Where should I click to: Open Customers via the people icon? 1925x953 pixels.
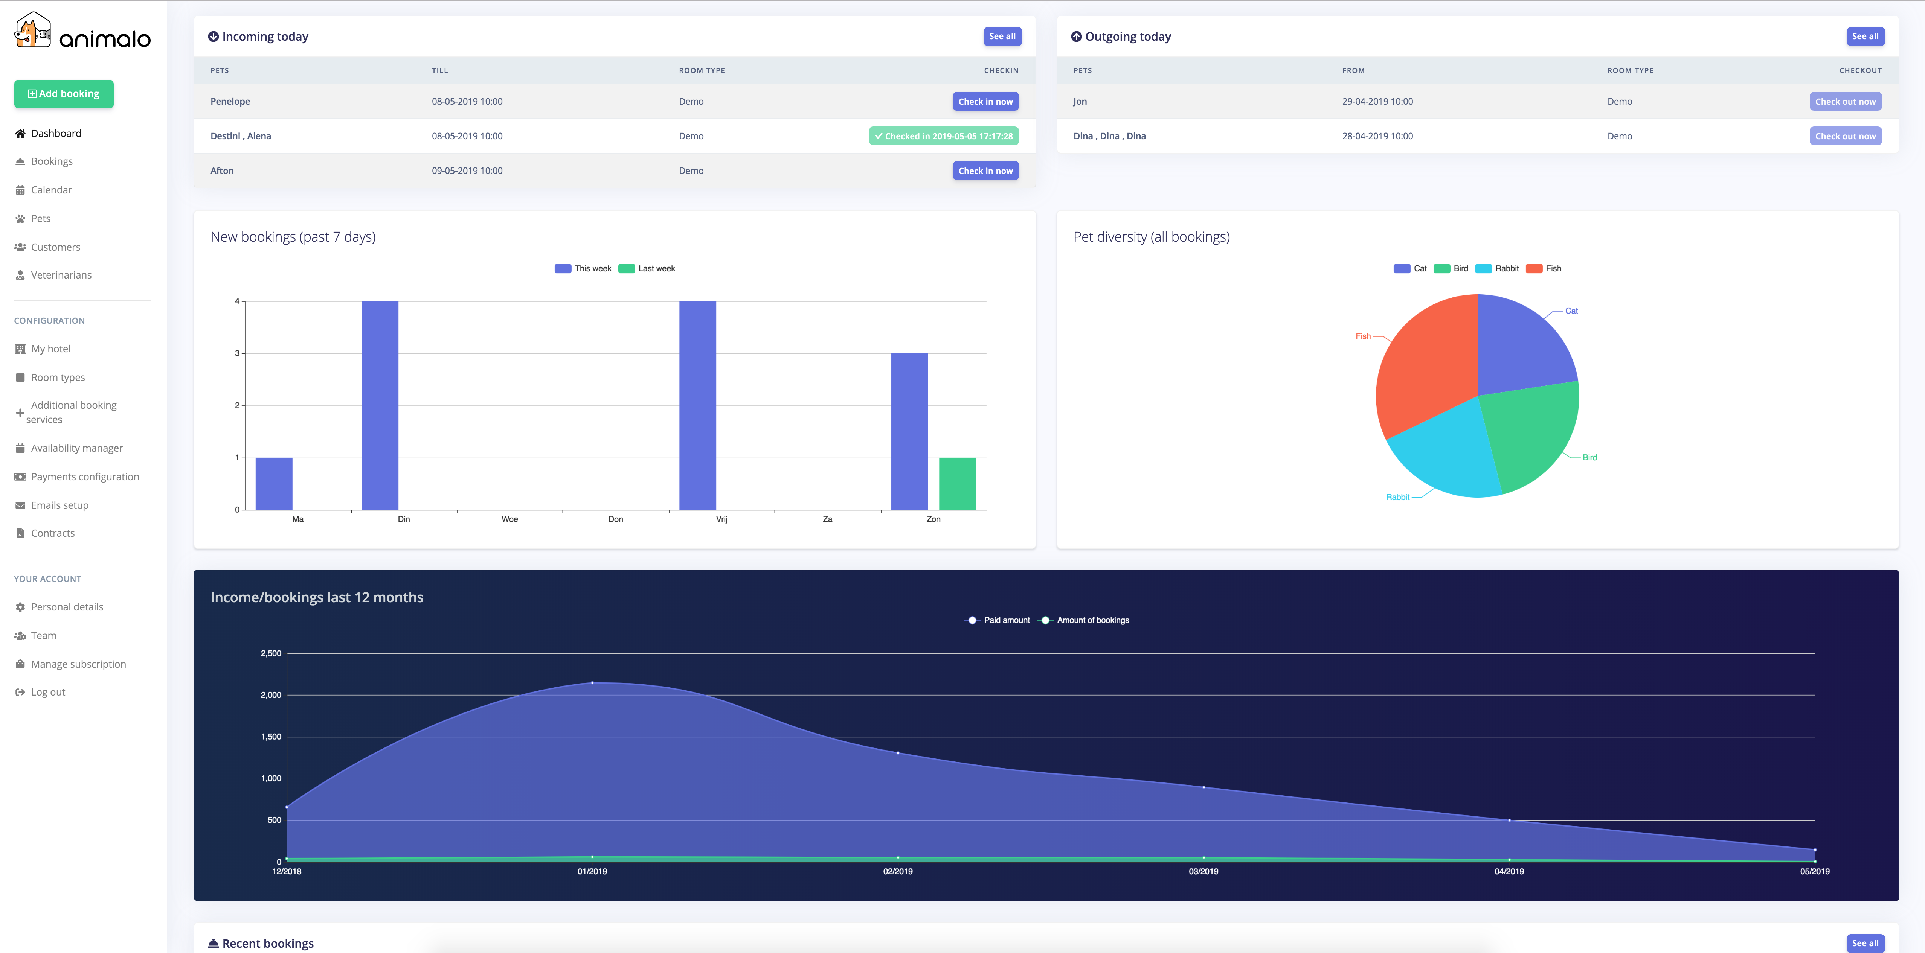[20, 247]
